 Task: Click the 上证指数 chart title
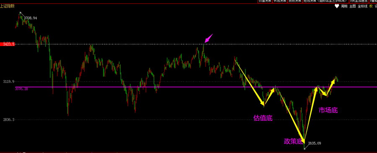coord(7,6)
